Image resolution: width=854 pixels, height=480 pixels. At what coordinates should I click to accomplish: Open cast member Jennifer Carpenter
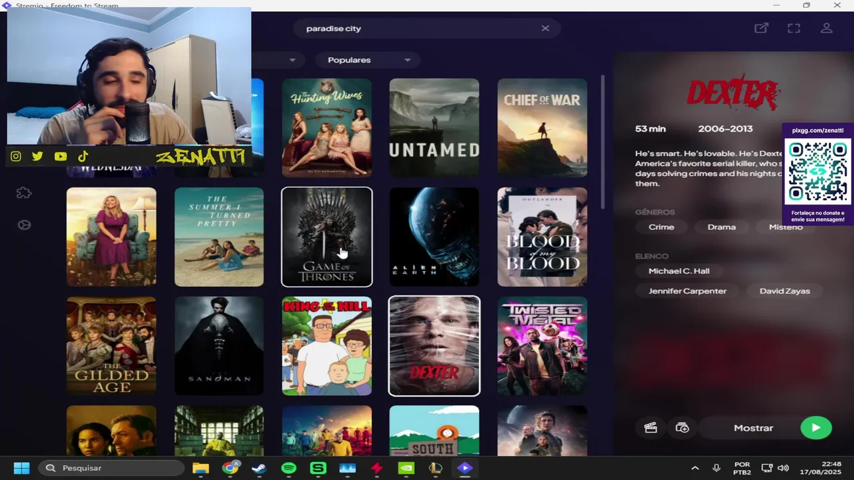click(687, 291)
